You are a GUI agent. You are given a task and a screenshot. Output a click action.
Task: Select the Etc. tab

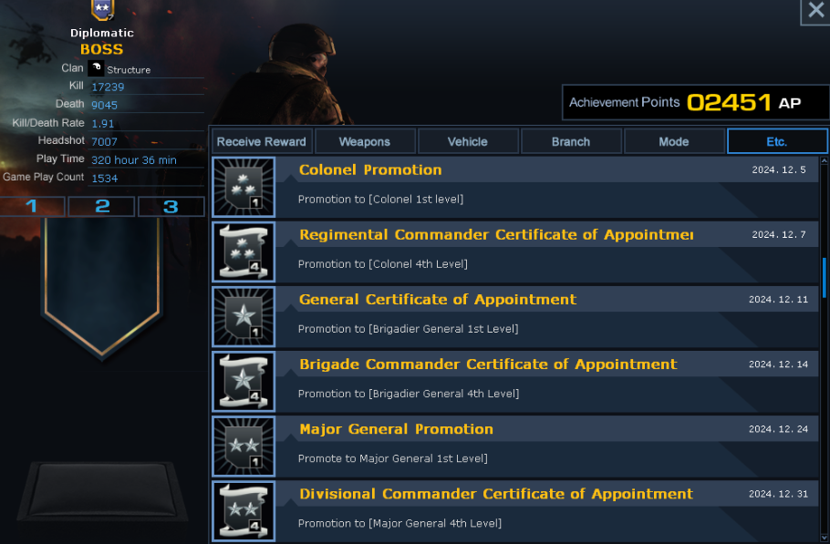(777, 141)
